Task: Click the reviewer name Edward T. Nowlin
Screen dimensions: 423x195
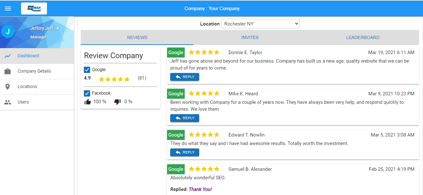Action: (x=246, y=135)
